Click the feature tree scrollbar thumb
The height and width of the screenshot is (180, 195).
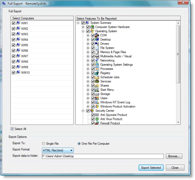point(178,54)
